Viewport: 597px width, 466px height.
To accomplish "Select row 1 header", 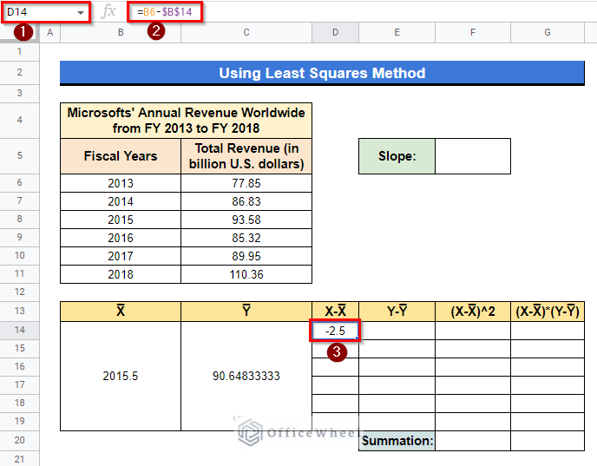I will [19, 52].
